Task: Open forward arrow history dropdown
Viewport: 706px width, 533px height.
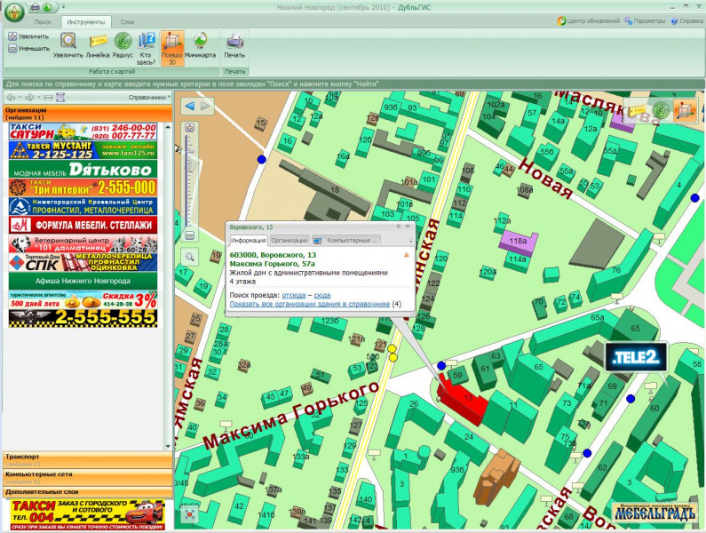Action: pos(39,98)
